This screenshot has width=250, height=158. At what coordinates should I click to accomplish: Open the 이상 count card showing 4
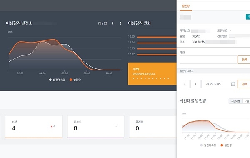34,127
